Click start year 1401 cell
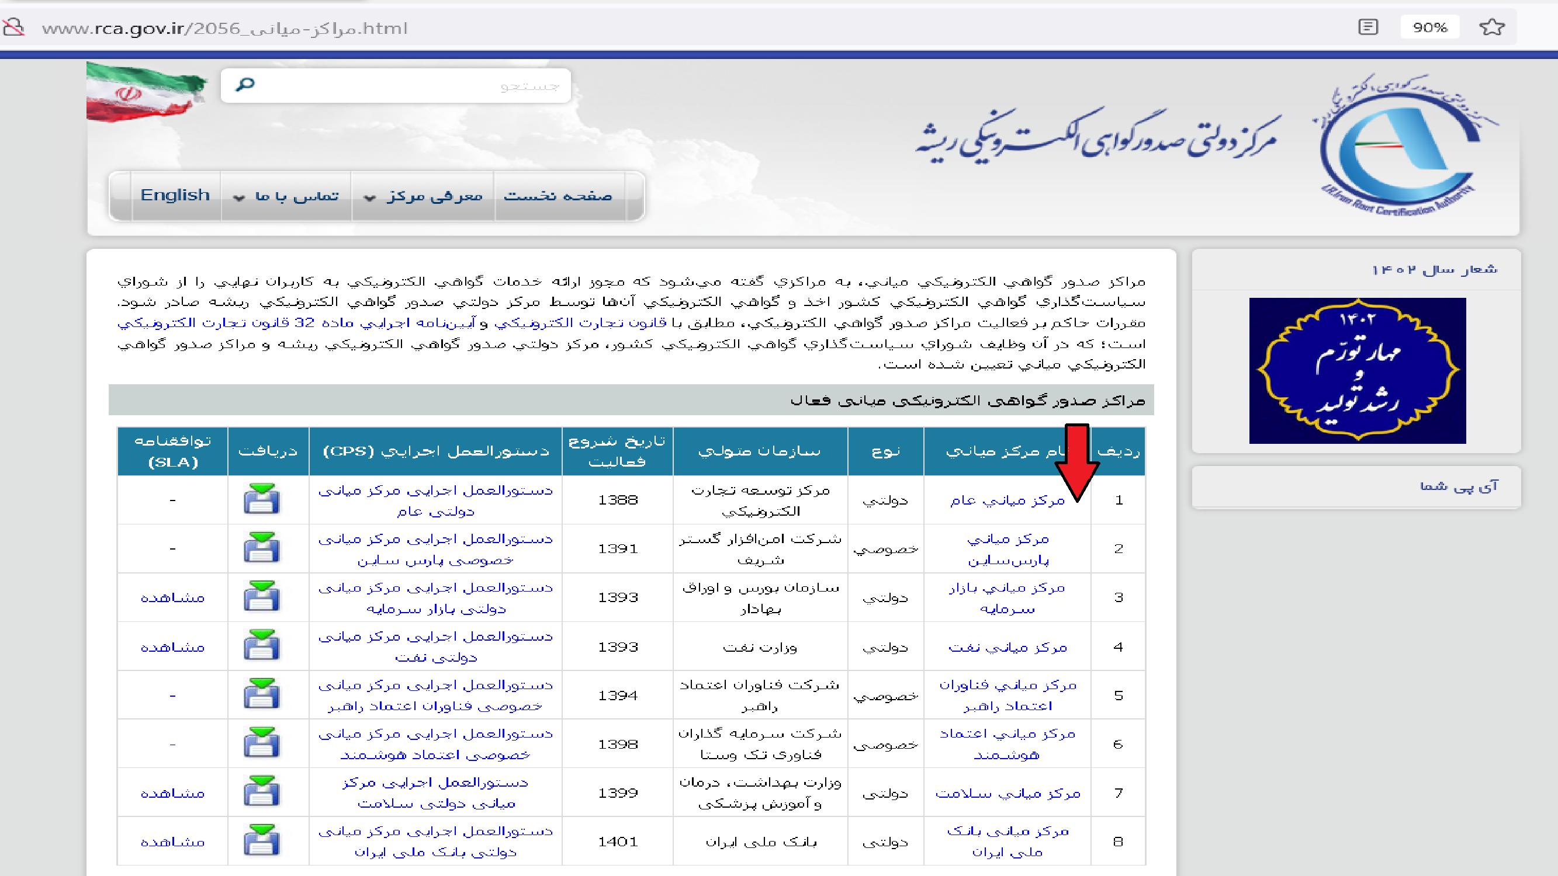The width and height of the screenshot is (1558, 876). (618, 842)
